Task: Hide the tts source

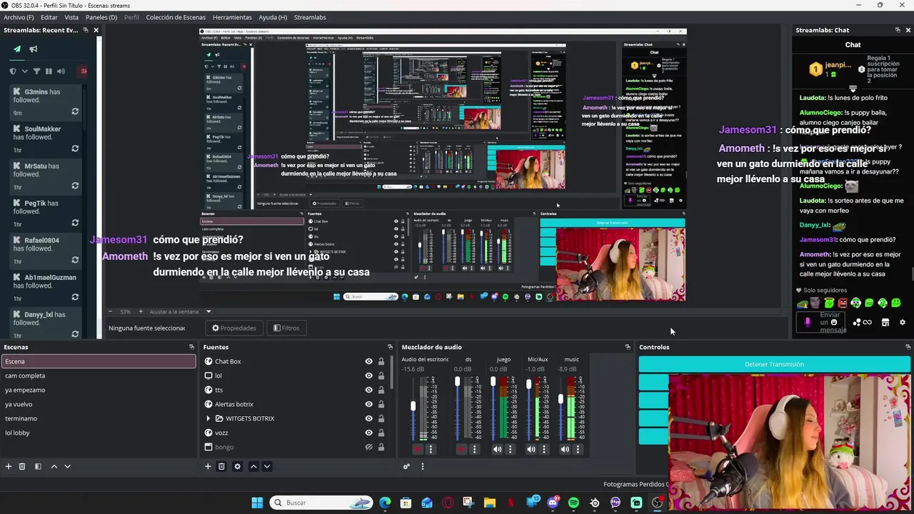Action: tap(368, 390)
